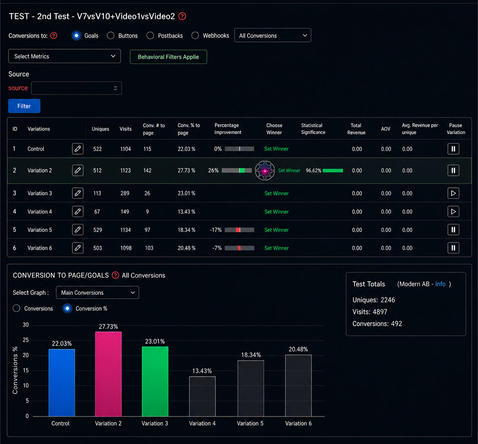Select the Goals radio button
478x444 pixels.
point(76,35)
